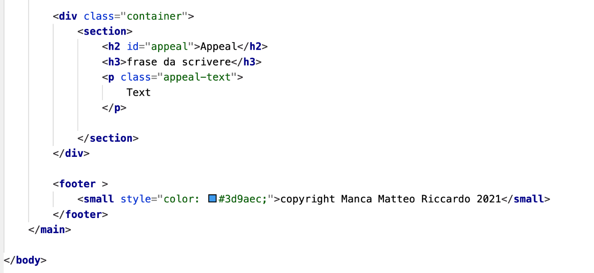Click the blue #3d9aec color swatch
Viewport: 594px width, 273px height.
pyautogui.click(x=212, y=199)
